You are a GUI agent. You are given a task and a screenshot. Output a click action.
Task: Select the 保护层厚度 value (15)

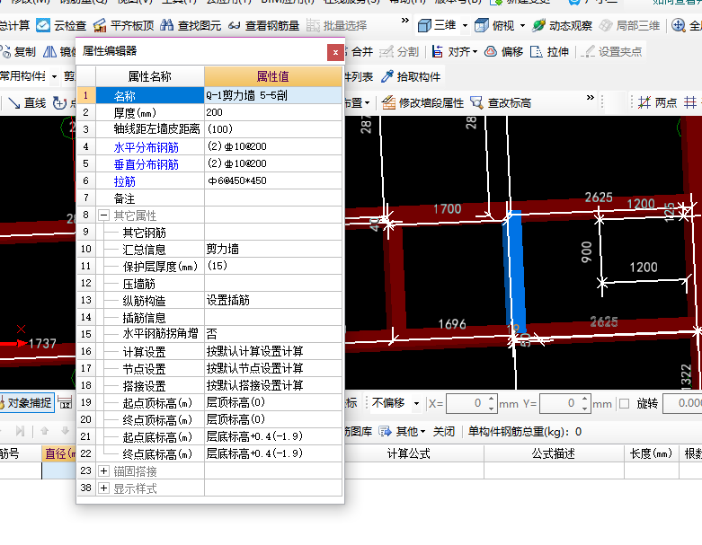[273, 266]
